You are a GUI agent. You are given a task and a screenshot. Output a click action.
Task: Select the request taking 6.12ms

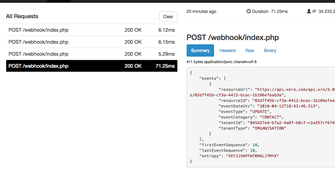92,30
